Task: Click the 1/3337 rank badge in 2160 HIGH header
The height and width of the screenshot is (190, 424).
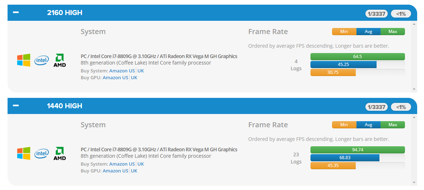Action: click(x=377, y=14)
